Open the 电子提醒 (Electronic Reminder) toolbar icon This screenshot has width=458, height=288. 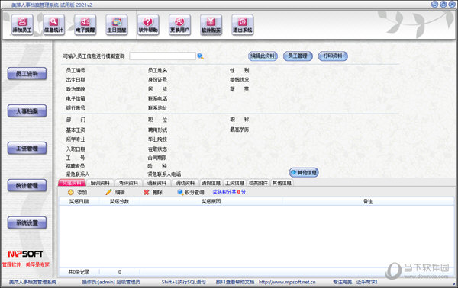pyautogui.click(x=85, y=25)
